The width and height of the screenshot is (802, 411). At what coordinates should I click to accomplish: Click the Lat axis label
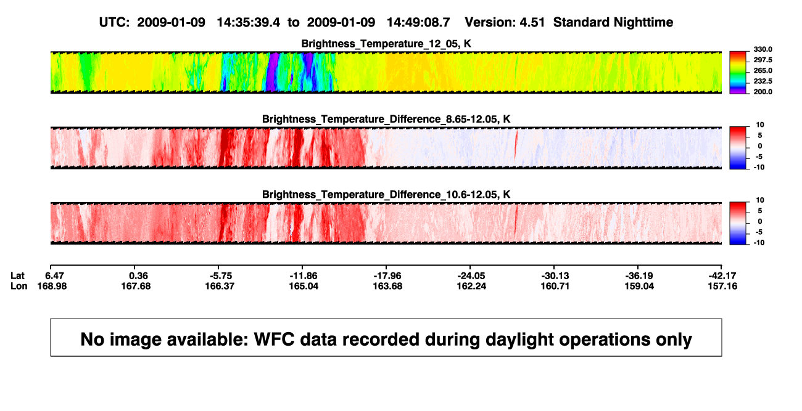17,275
